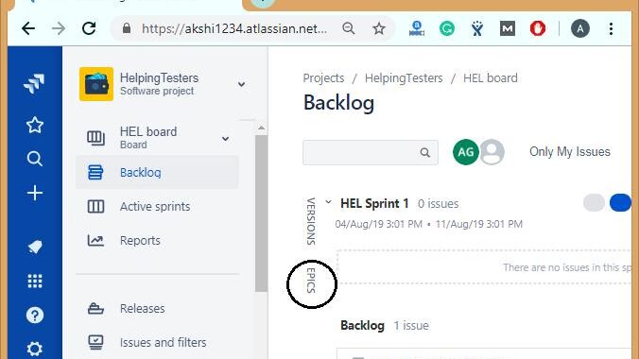Select the "1 issue" backlog count
The height and width of the screenshot is (359, 639).
[411, 326]
